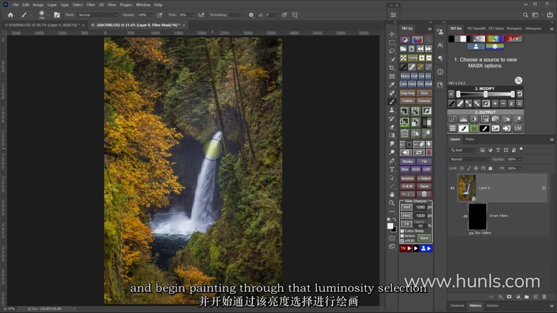Image resolution: width=557 pixels, height=313 pixels.
Task: Click the Stroke button
Action: click(x=407, y=162)
